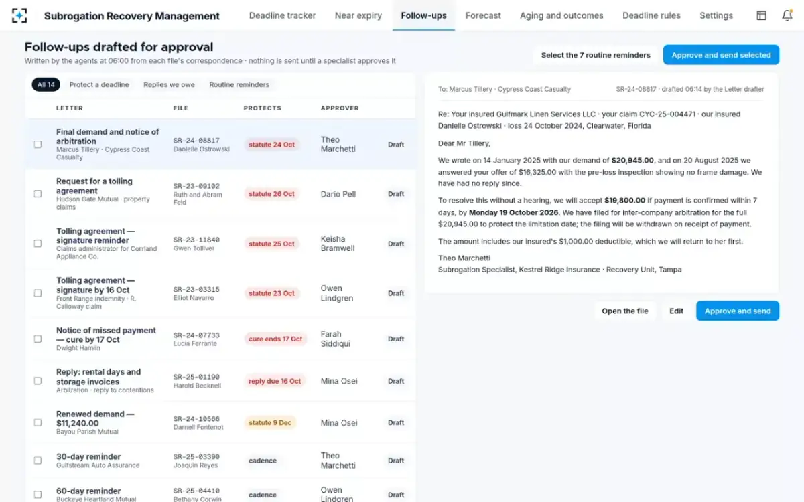Switch to the Near expiry tab
The height and width of the screenshot is (502, 804).
click(358, 15)
